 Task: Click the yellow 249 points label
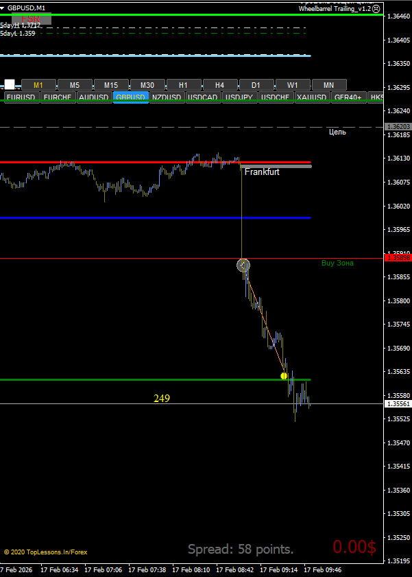(x=162, y=398)
